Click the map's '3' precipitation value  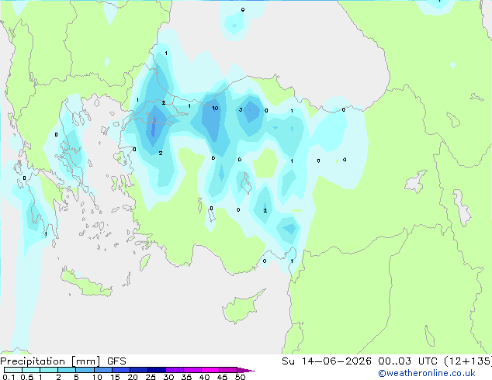241,109
